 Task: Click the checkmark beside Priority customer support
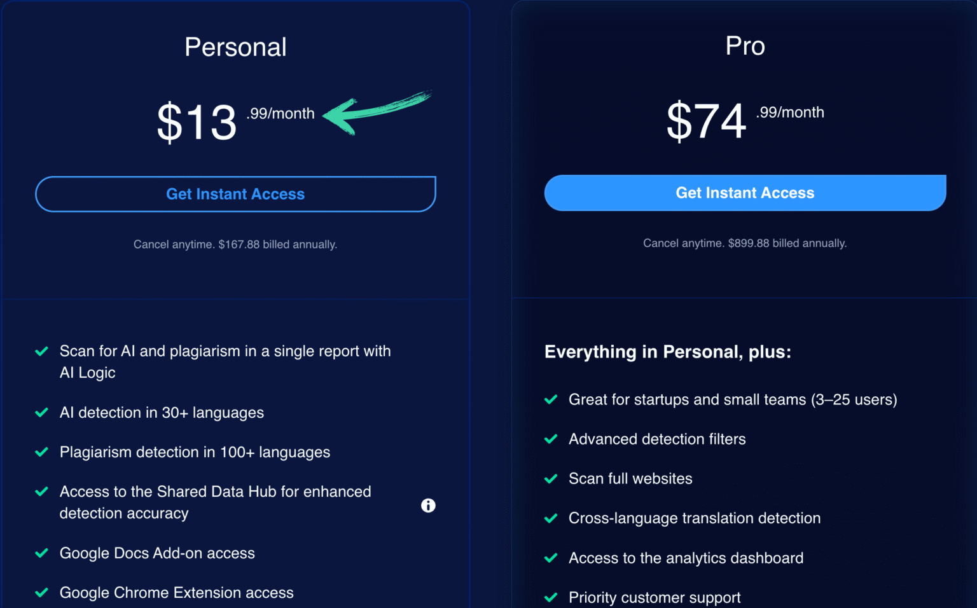[551, 597]
